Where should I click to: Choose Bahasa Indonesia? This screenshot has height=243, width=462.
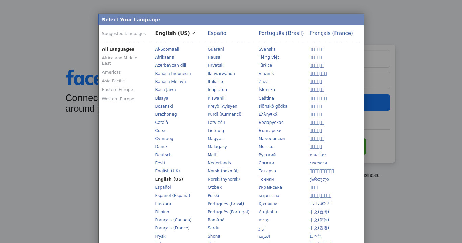pyautogui.click(x=173, y=74)
